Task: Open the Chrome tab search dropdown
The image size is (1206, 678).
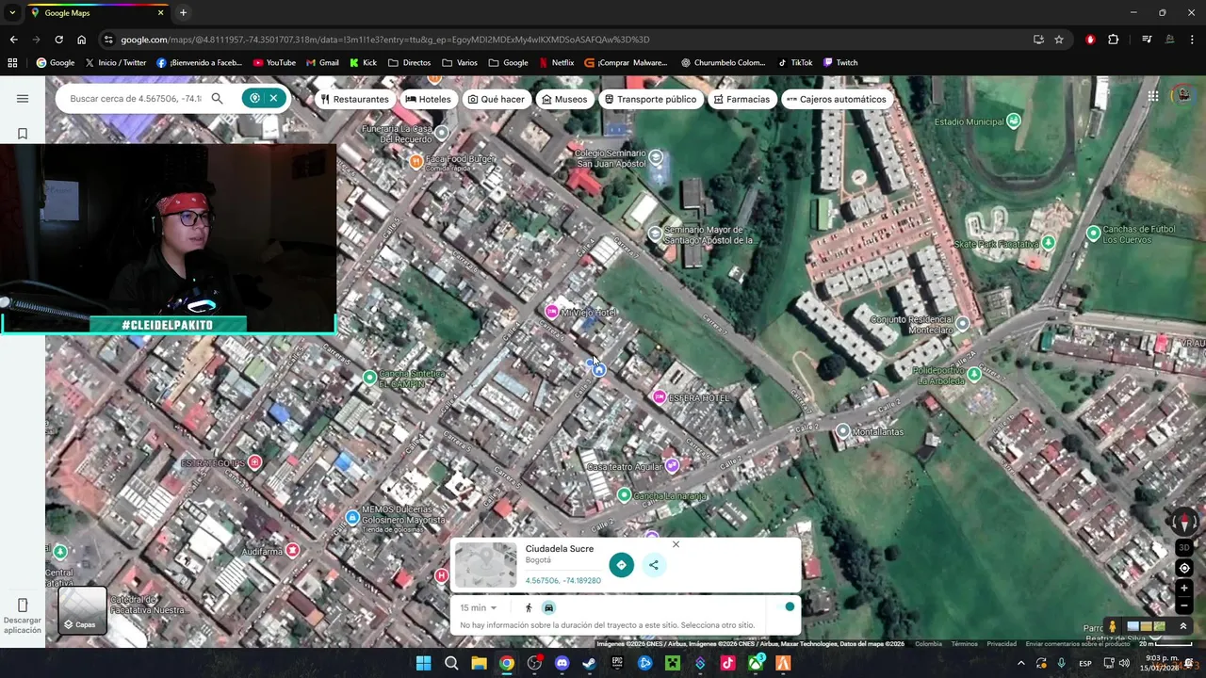Action: tap(12, 13)
